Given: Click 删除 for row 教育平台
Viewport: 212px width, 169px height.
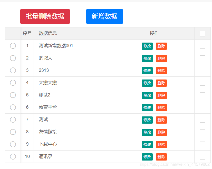Looking at the screenshot, I should [x=161, y=108].
